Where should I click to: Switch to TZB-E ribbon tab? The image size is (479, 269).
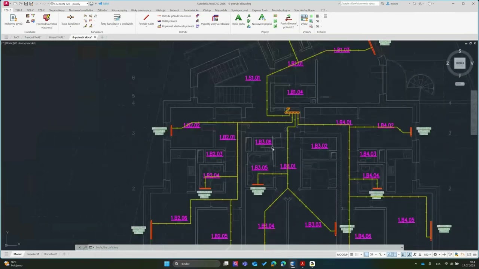[41, 10]
